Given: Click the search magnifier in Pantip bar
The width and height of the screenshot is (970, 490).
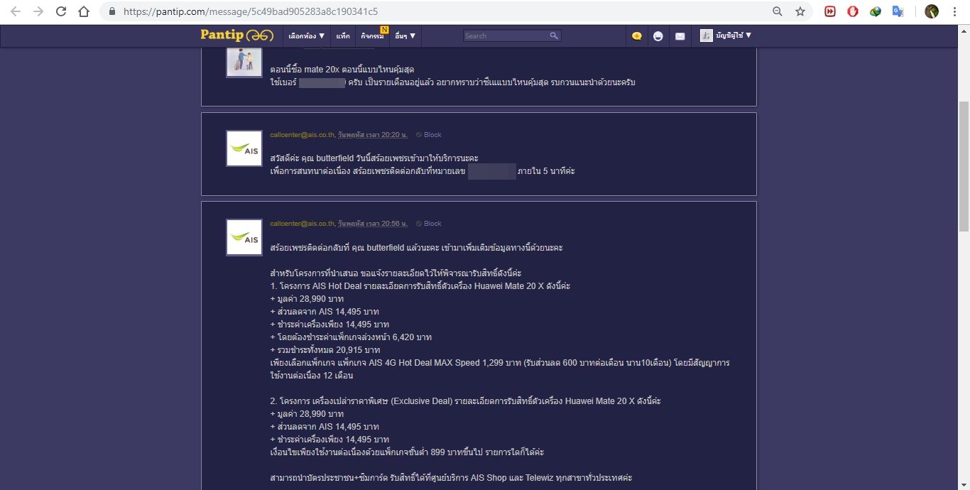Looking at the screenshot, I should (554, 36).
